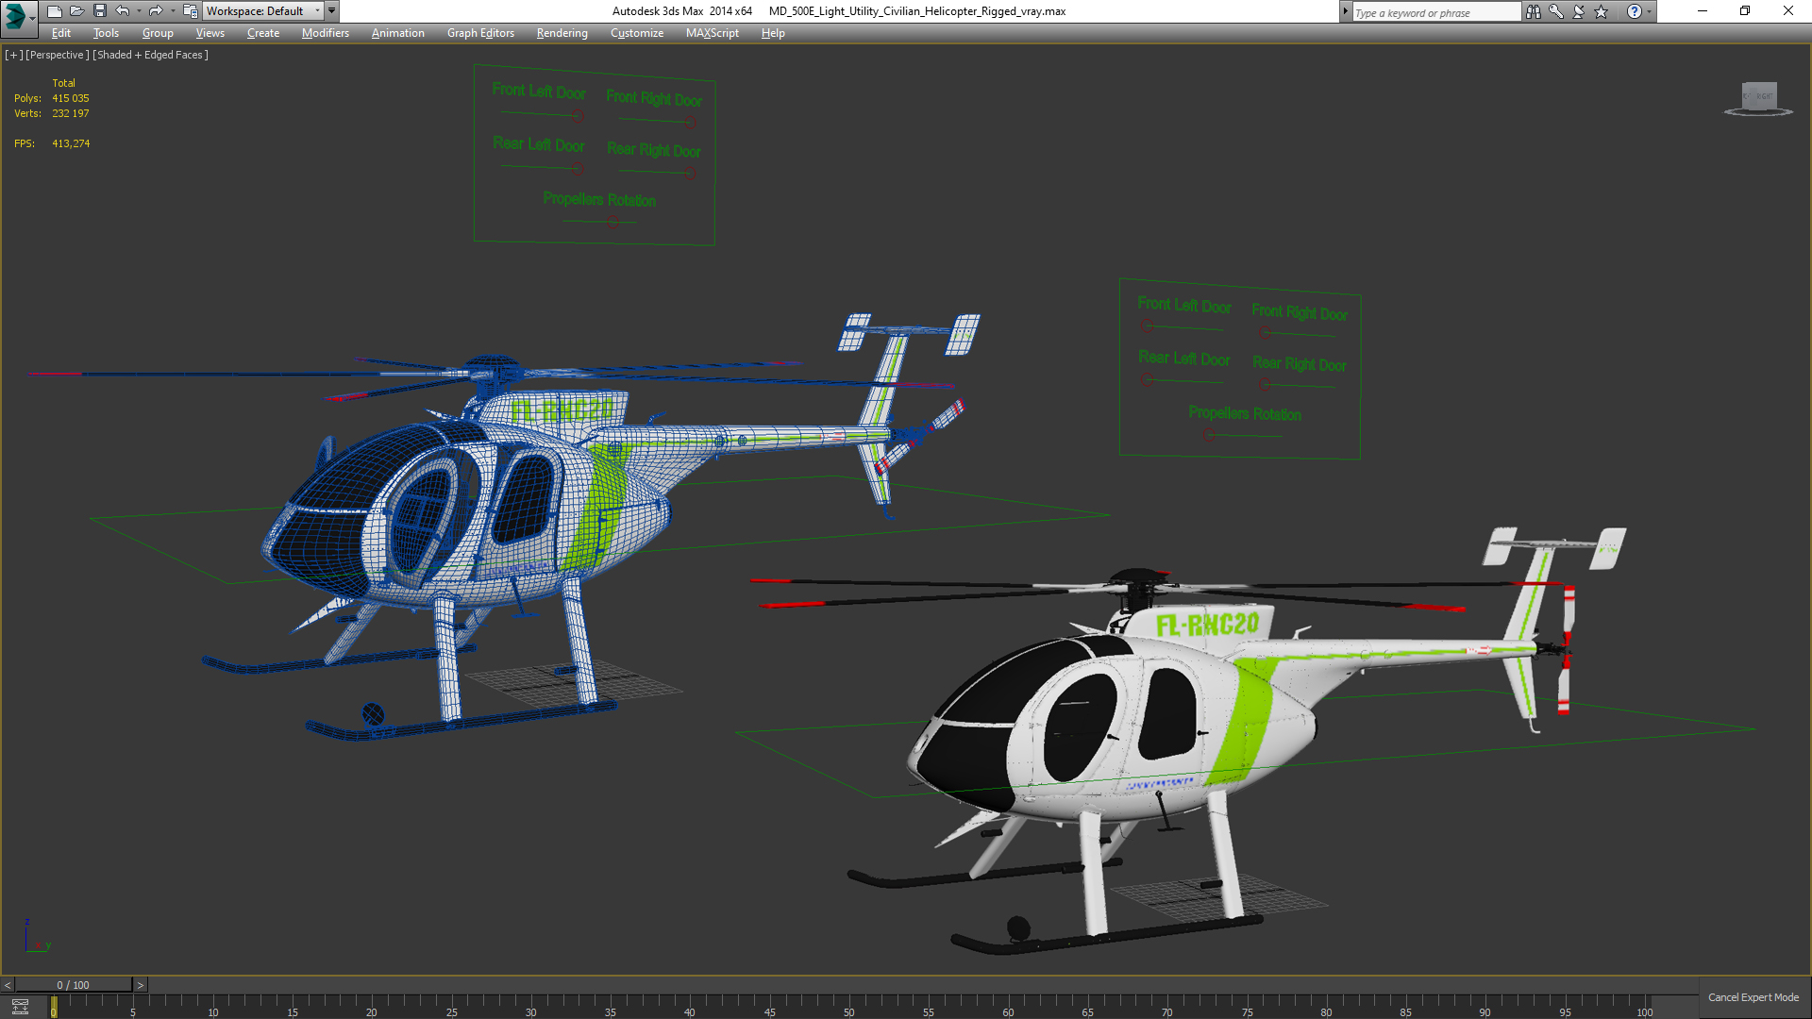The width and height of the screenshot is (1812, 1019).
Task: Click frame 50 on the timeline trackbar
Action: pyautogui.click(x=849, y=1006)
